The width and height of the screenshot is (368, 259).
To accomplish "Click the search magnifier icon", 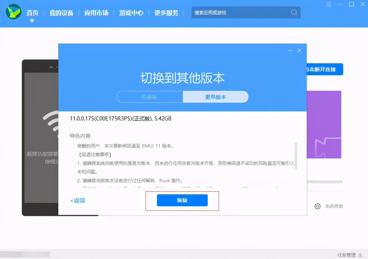I will point(293,12).
